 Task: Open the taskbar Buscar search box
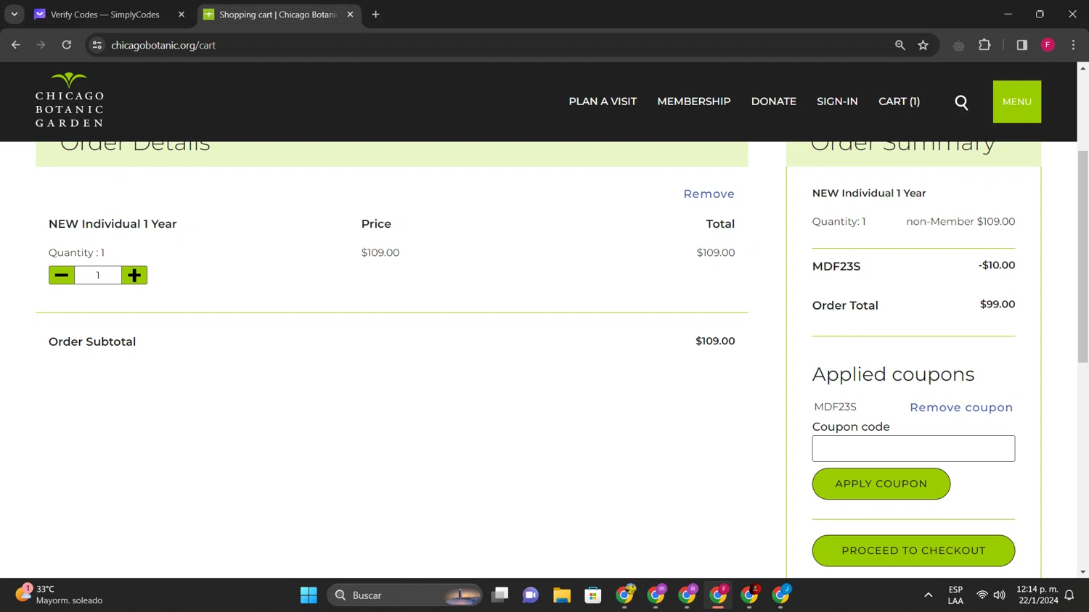click(404, 595)
